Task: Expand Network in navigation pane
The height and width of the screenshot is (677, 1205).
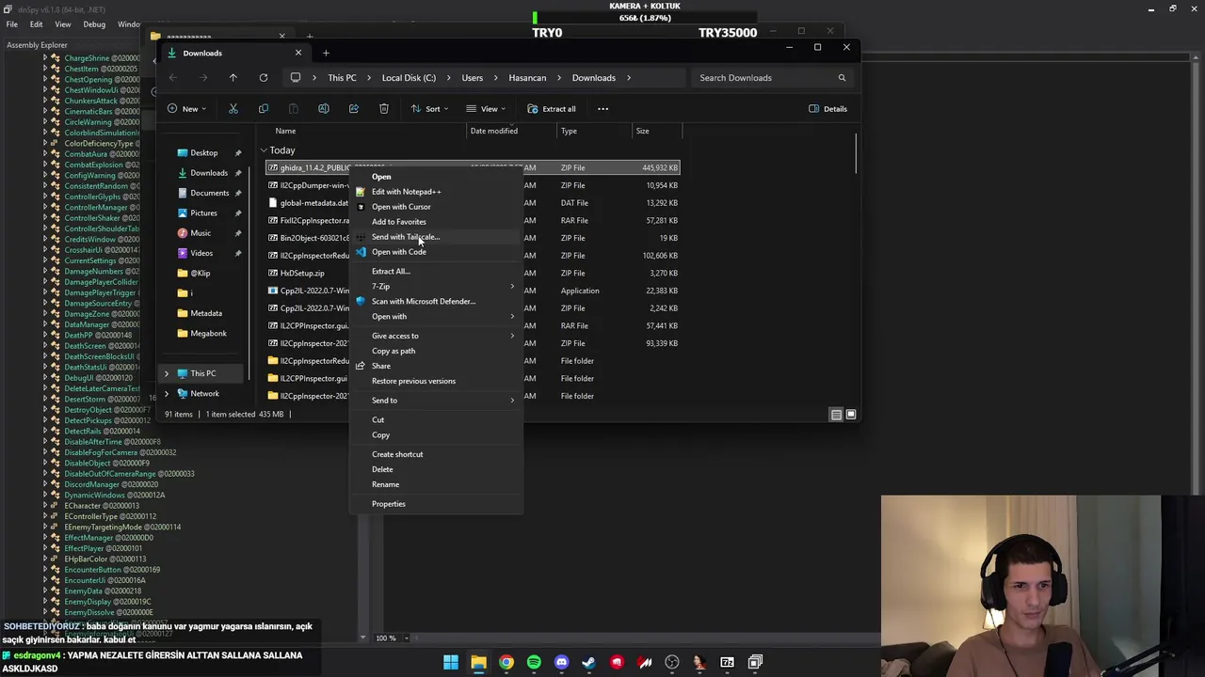Action: (167, 394)
